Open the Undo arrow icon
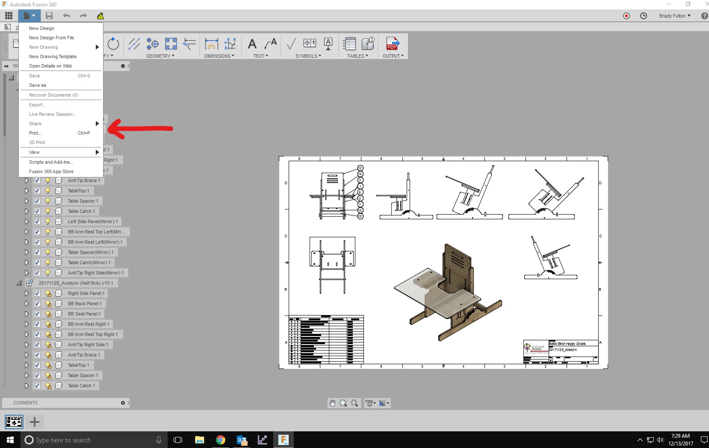Viewport: 709px width, 448px height. point(66,16)
